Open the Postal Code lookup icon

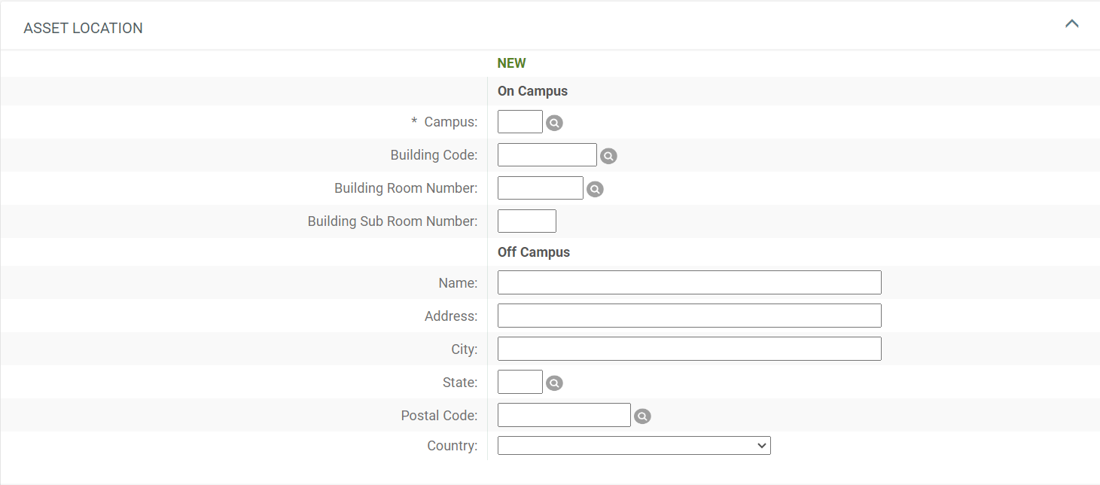(642, 416)
